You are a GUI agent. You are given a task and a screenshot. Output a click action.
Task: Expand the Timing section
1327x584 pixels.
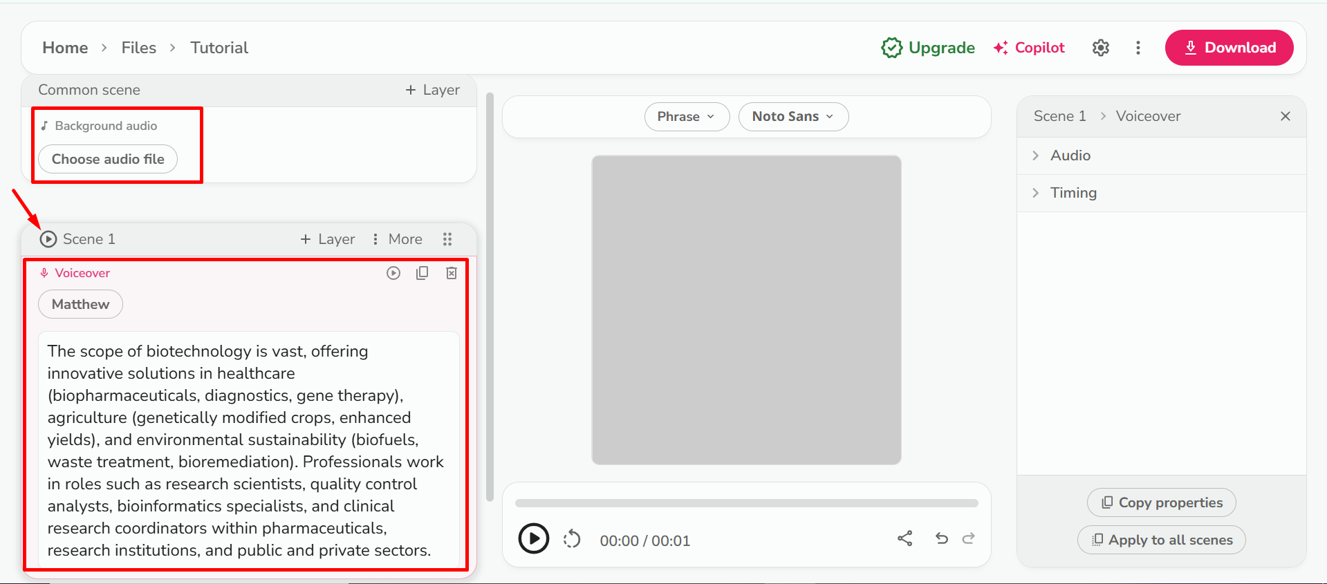point(1162,193)
